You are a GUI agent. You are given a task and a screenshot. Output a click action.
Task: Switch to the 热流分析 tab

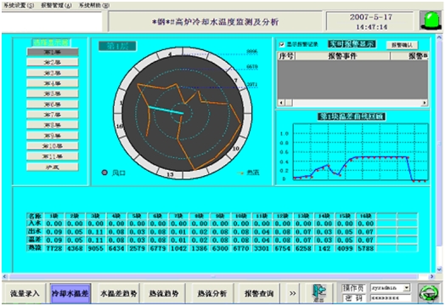pyautogui.click(x=212, y=293)
